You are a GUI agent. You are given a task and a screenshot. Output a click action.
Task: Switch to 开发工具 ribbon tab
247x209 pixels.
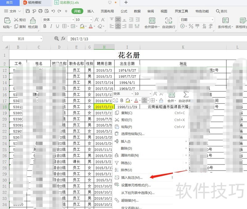tap(181, 11)
